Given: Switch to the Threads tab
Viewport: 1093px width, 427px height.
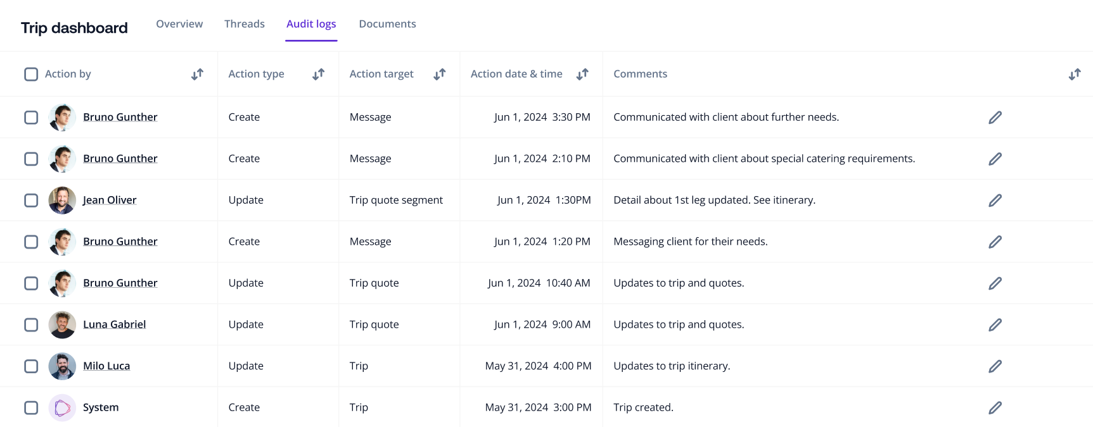Looking at the screenshot, I should point(245,24).
